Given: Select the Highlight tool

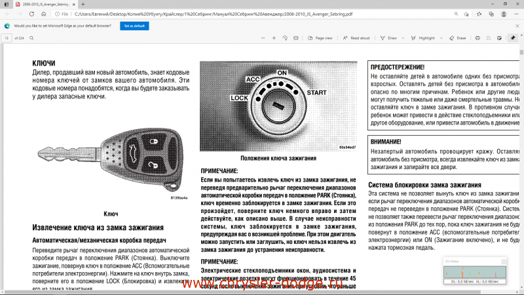Looking at the screenshot, I should click(x=422, y=38).
